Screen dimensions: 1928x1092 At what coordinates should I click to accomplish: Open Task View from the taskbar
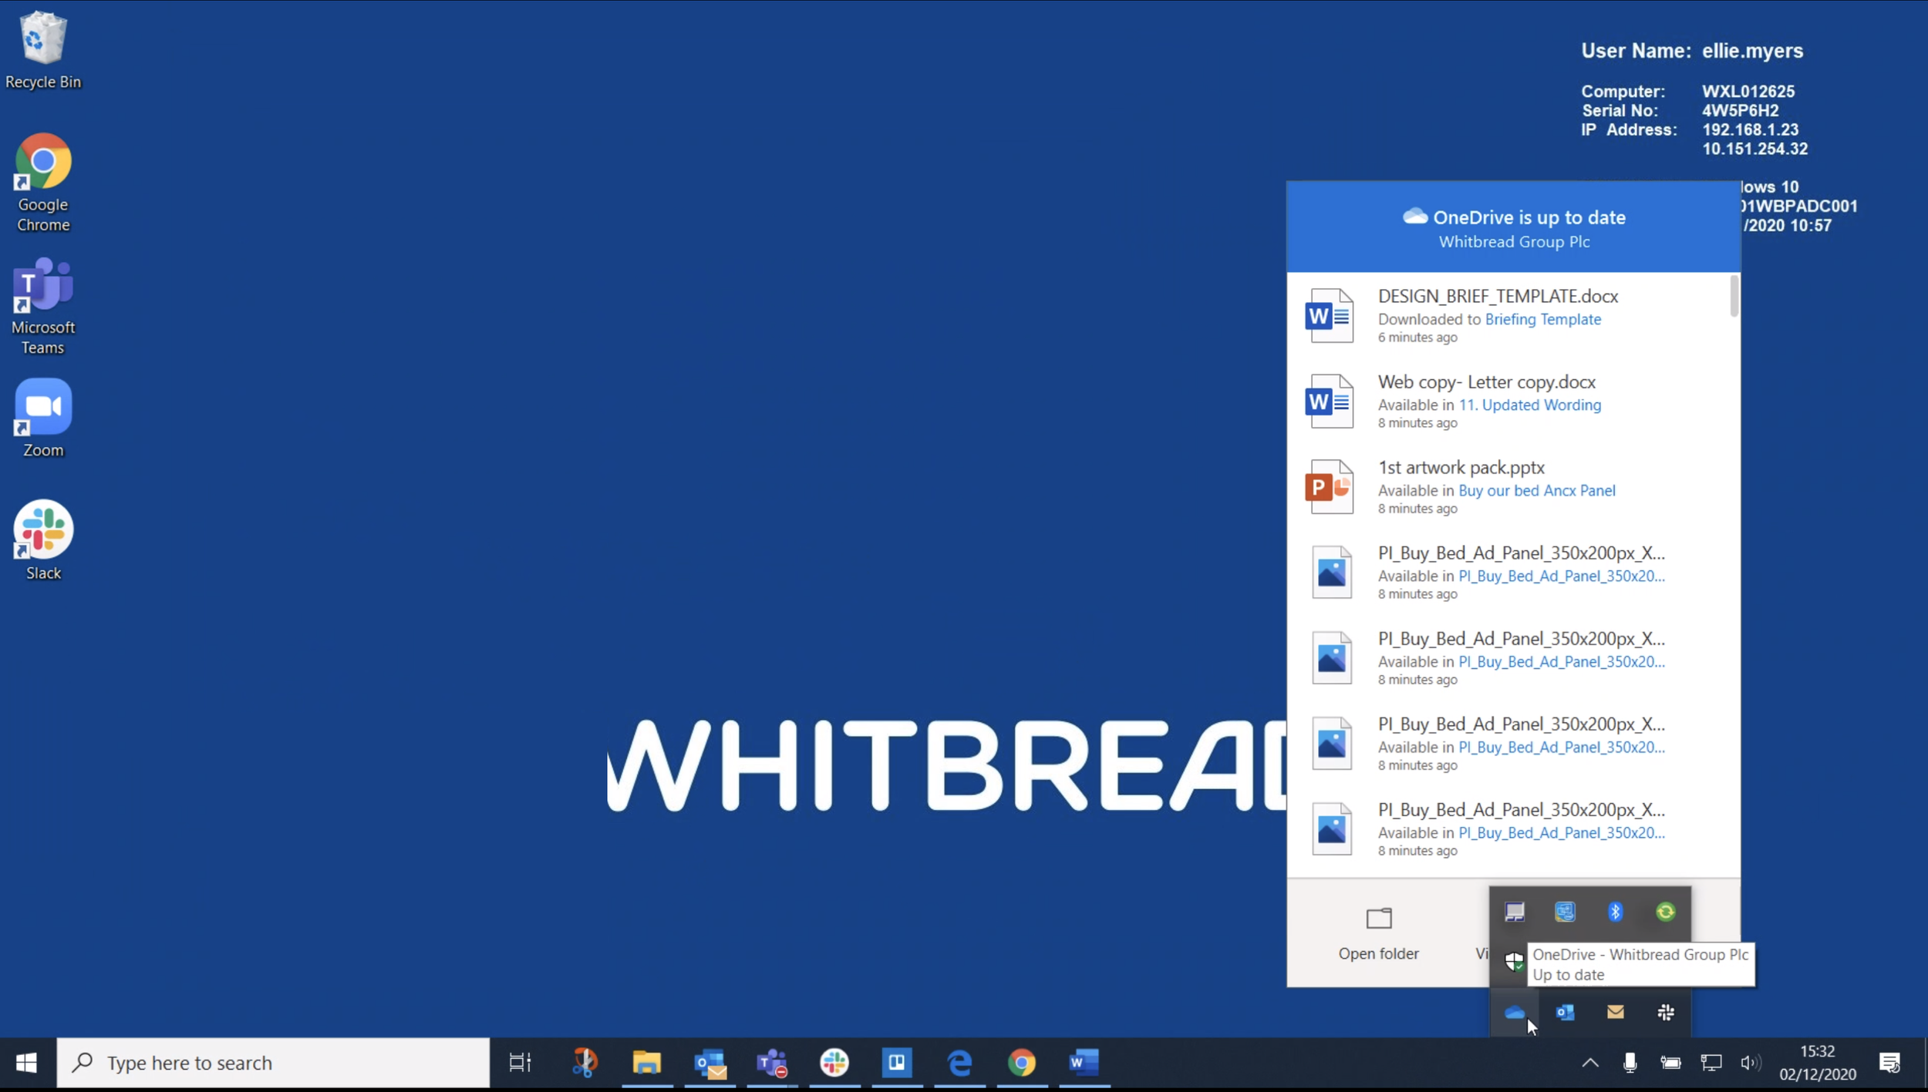point(521,1063)
